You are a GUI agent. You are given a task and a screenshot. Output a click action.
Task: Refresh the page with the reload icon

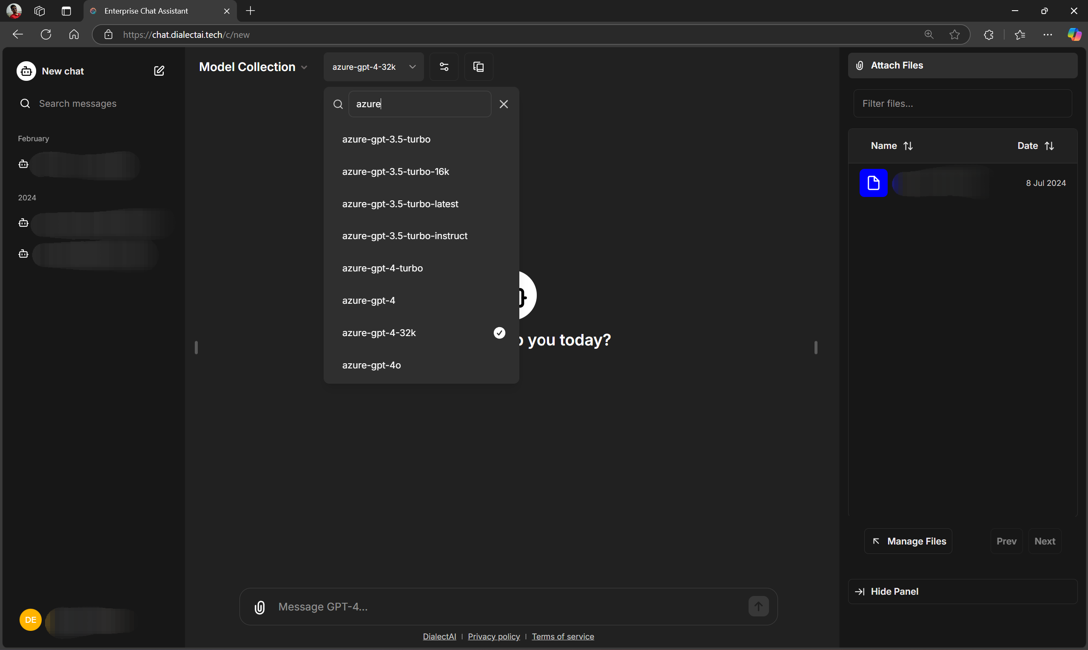click(46, 34)
